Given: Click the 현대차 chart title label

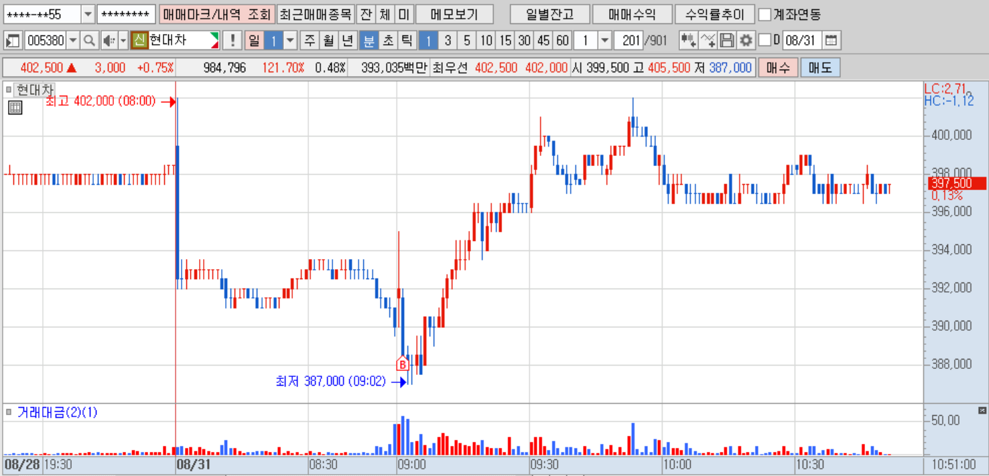Looking at the screenshot, I should tap(34, 90).
